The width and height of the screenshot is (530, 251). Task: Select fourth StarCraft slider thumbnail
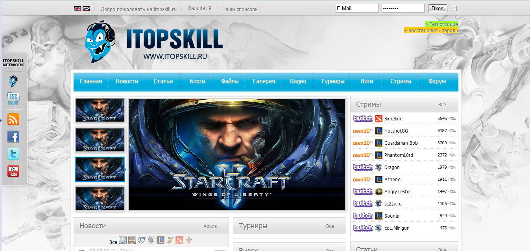100,198
